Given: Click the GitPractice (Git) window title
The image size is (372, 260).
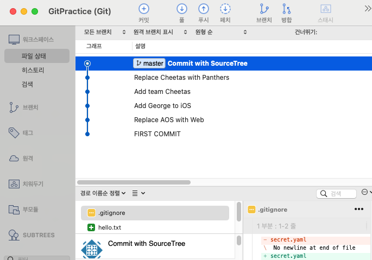Looking at the screenshot, I should click(80, 11).
